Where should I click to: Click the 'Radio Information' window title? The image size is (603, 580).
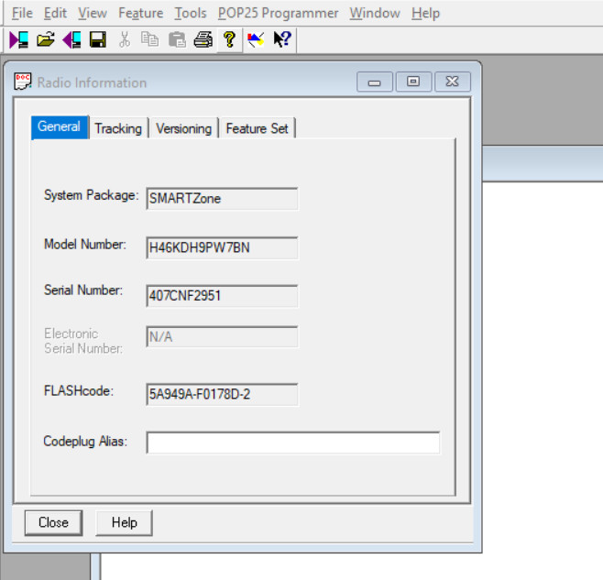(x=92, y=82)
